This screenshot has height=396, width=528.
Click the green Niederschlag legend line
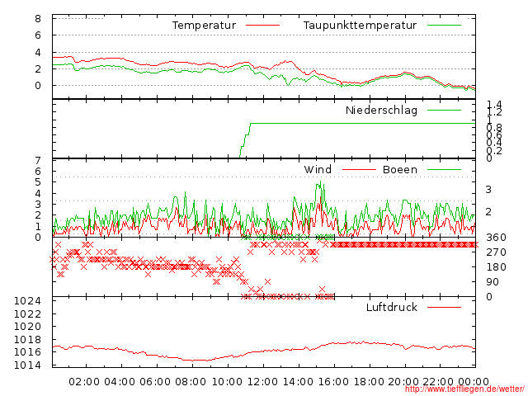[444, 110]
